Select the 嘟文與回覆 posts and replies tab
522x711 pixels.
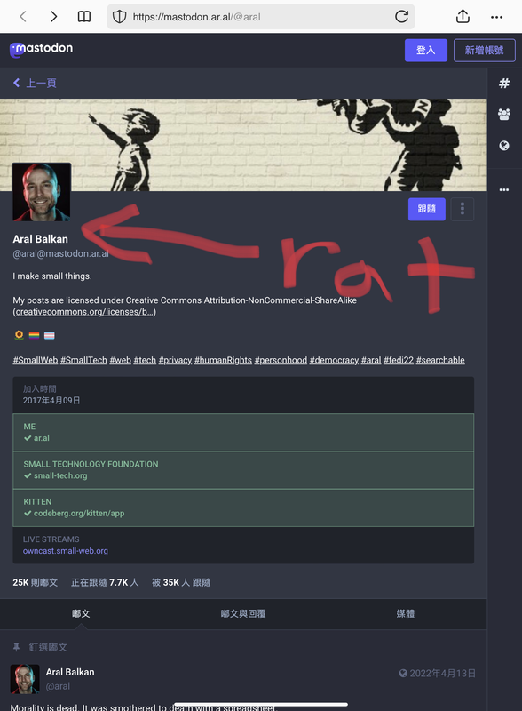click(x=243, y=614)
